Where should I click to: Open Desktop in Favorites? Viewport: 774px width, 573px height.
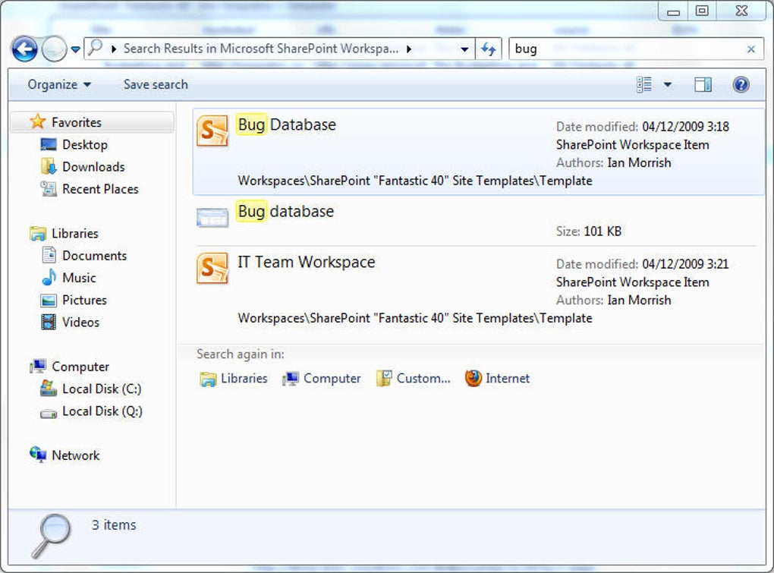(x=84, y=145)
